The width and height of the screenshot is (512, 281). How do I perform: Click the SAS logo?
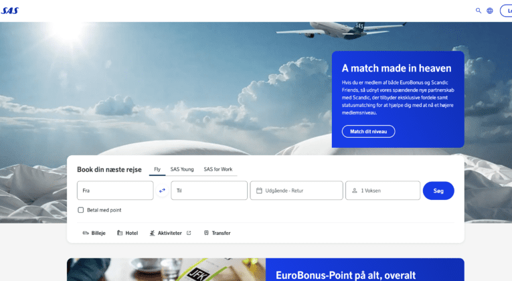10,11
